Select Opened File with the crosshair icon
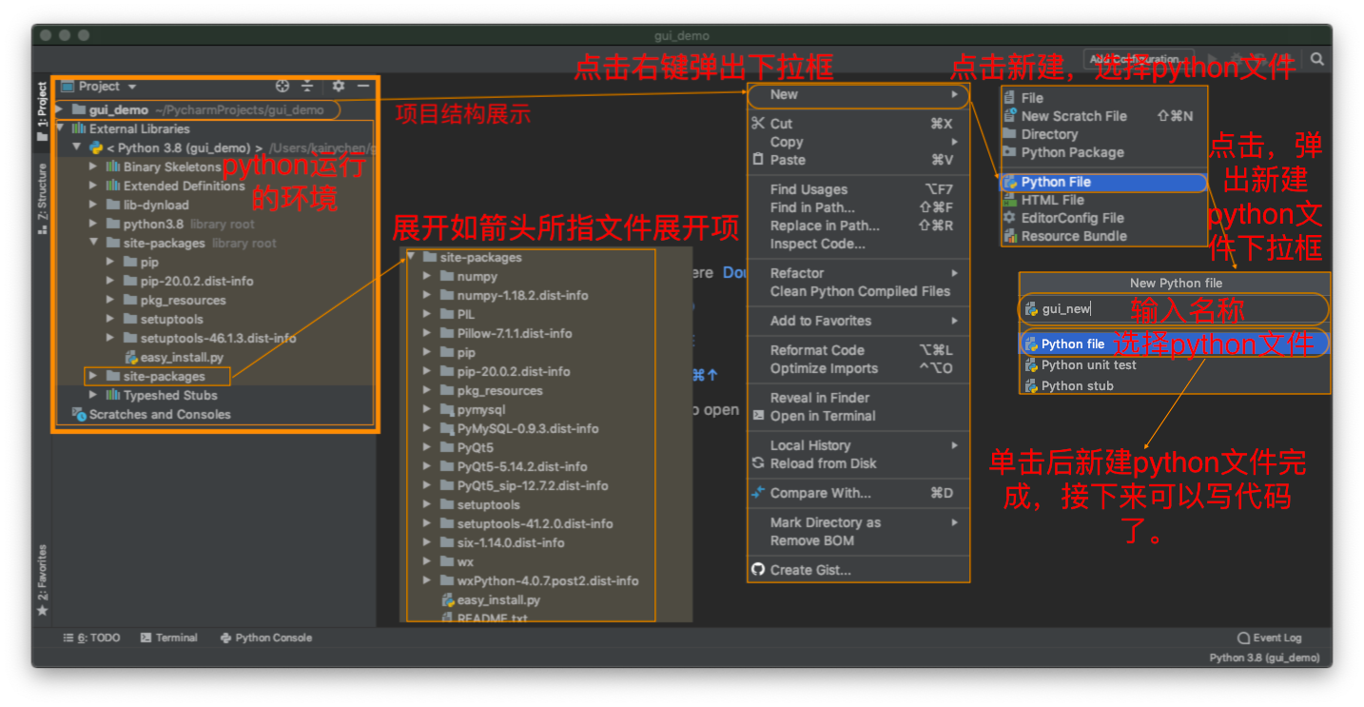The height and width of the screenshot is (707, 1364). click(x=282, y=86)
